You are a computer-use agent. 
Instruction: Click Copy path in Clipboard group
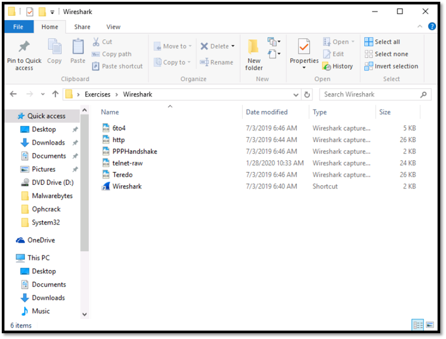pos(111,54)
